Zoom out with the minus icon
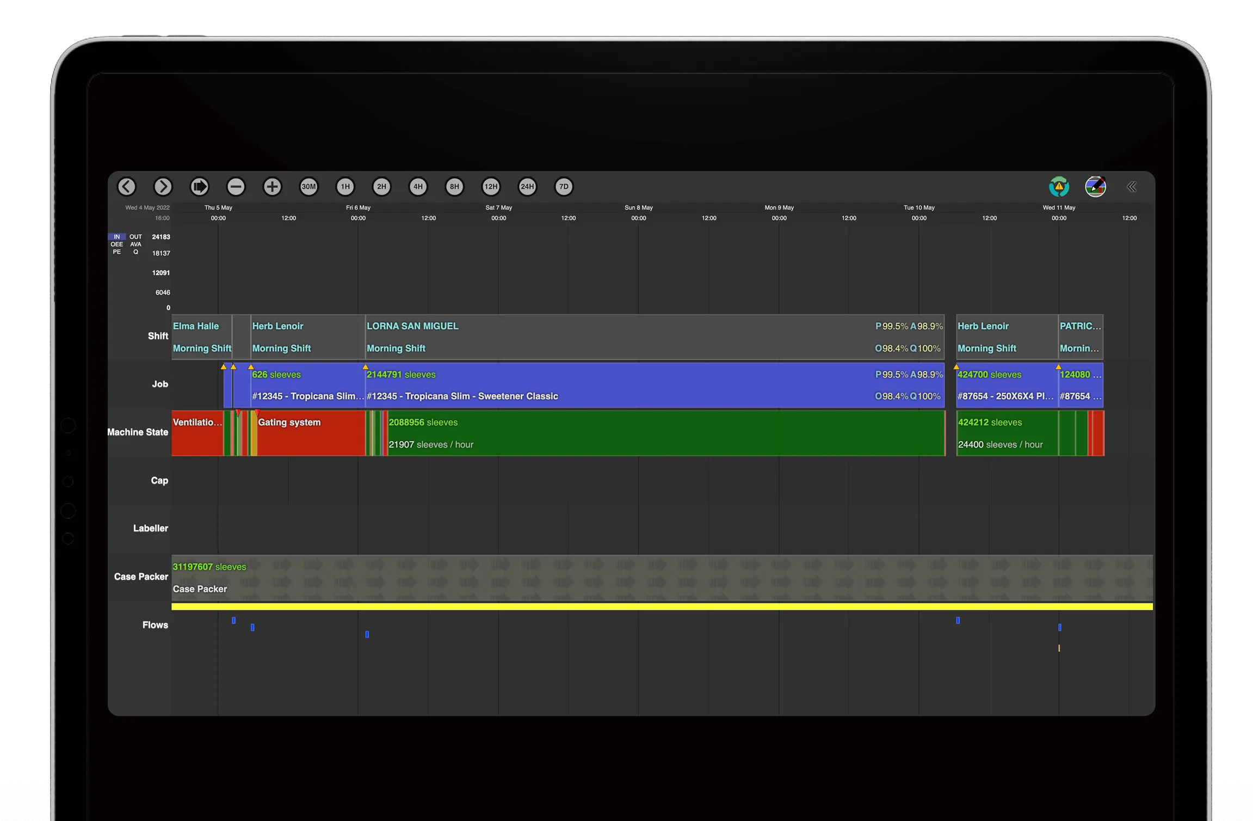This screenshot has width=1253, height=821. (236, 187)
